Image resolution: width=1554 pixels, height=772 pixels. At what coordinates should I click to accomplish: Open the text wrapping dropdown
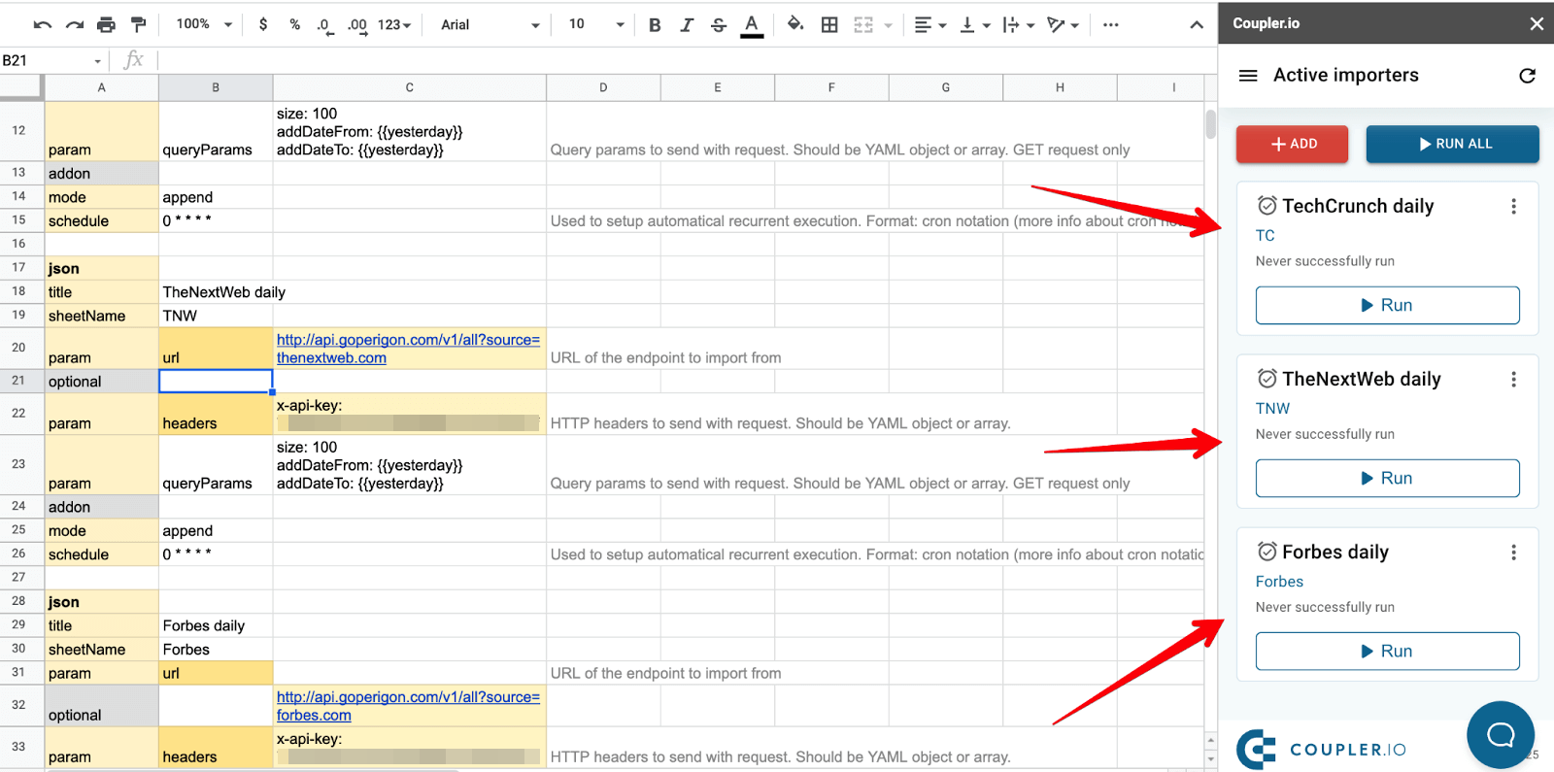coord(1018,25)
